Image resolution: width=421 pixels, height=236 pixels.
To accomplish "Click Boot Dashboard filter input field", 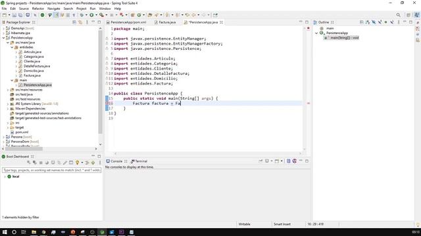I will tap(51, 170).
